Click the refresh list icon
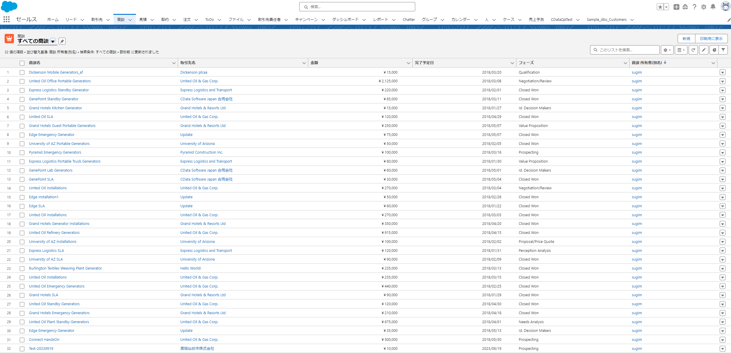 click(x=693, y=50)
